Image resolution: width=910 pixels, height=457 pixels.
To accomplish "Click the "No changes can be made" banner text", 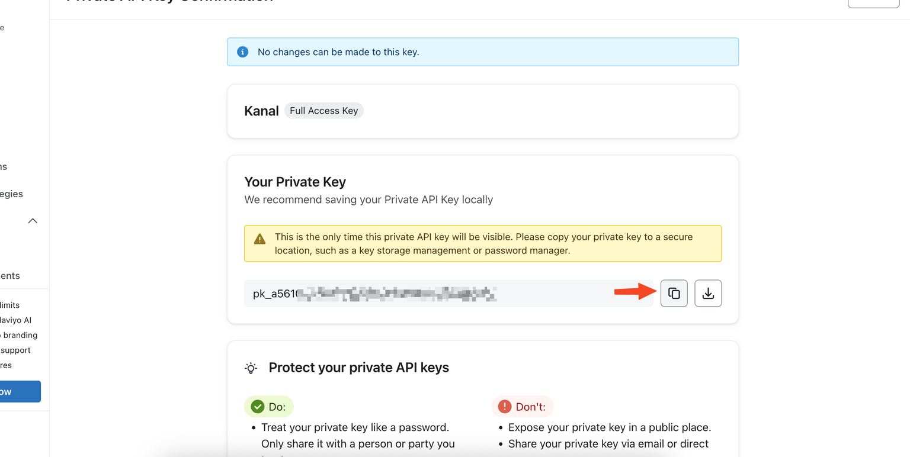I will (338, 52).
